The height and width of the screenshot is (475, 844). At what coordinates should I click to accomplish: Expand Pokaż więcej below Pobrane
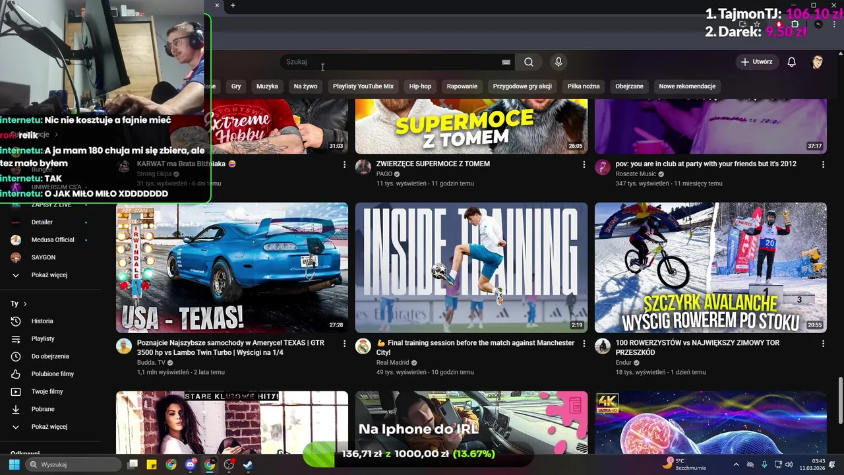(51, 427)
